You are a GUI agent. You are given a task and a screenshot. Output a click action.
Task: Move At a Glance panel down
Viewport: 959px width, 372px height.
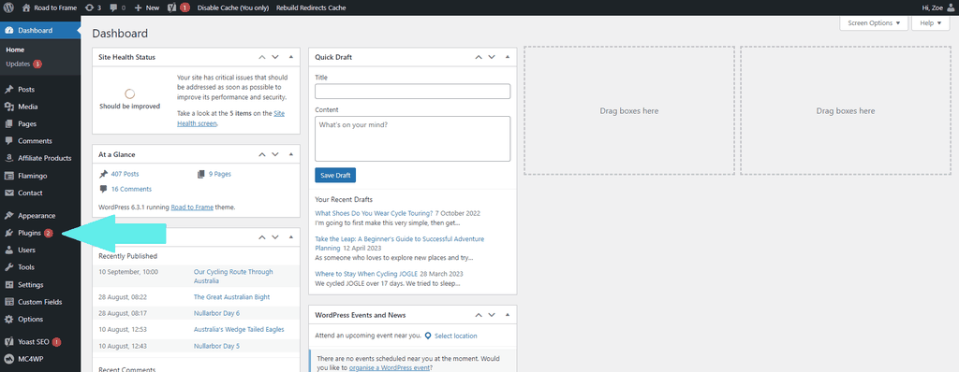pos(275,154)
